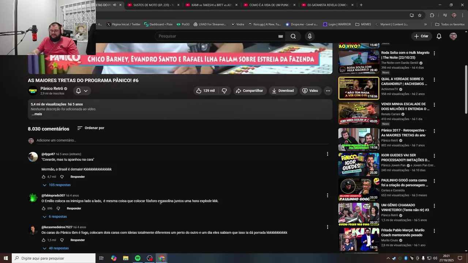Open notification bell dropdown for Pânico Retrô
The width and height of the screenshot is (468, 263).
click(82, 91)
